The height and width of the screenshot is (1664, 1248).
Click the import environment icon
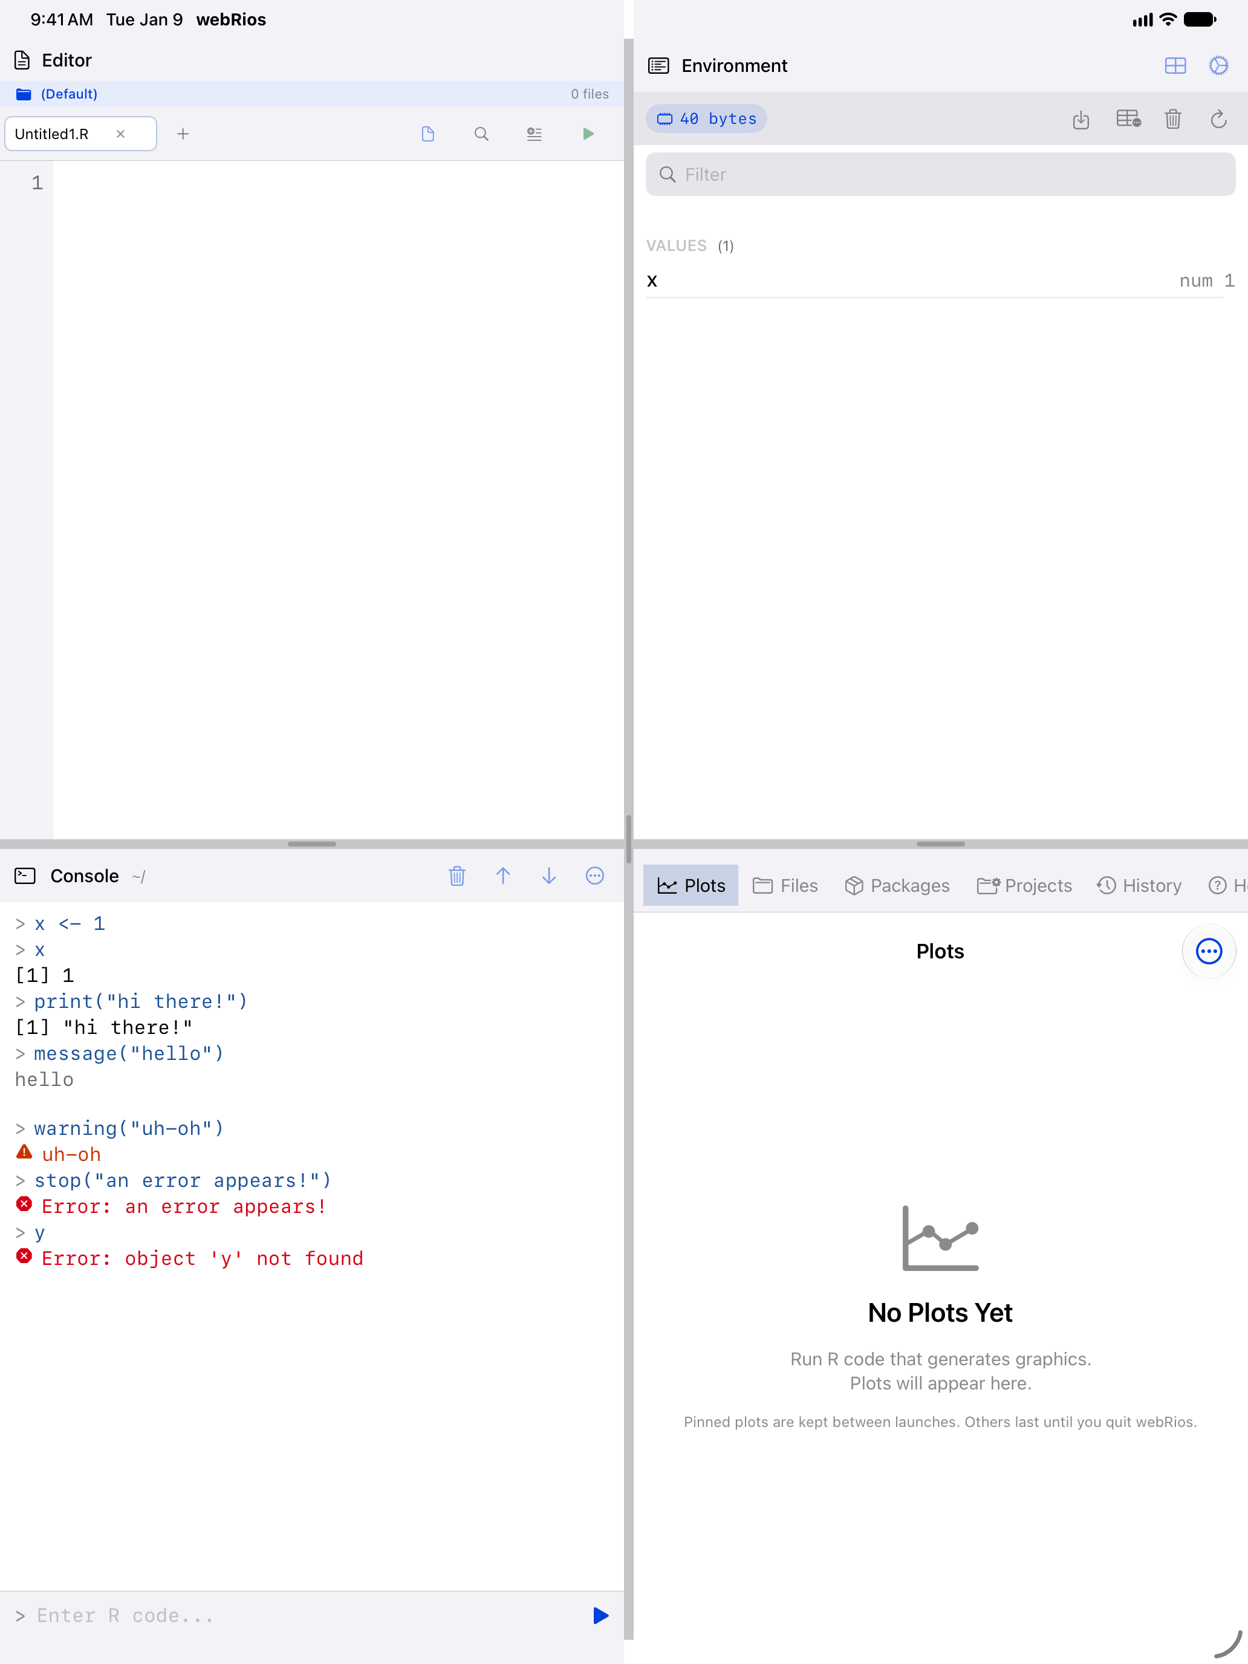coord(1081,119)
